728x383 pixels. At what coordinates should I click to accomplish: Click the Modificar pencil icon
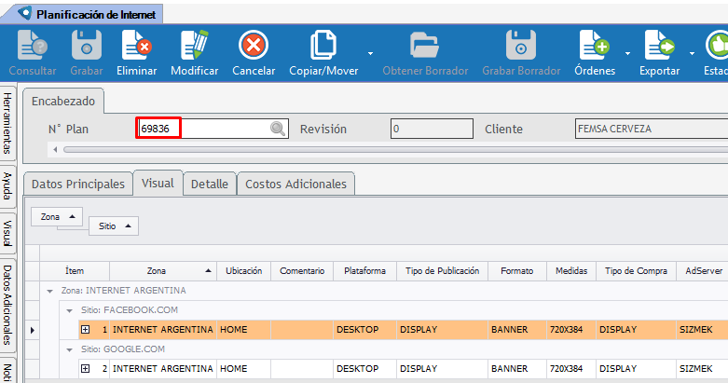point(194,46)
